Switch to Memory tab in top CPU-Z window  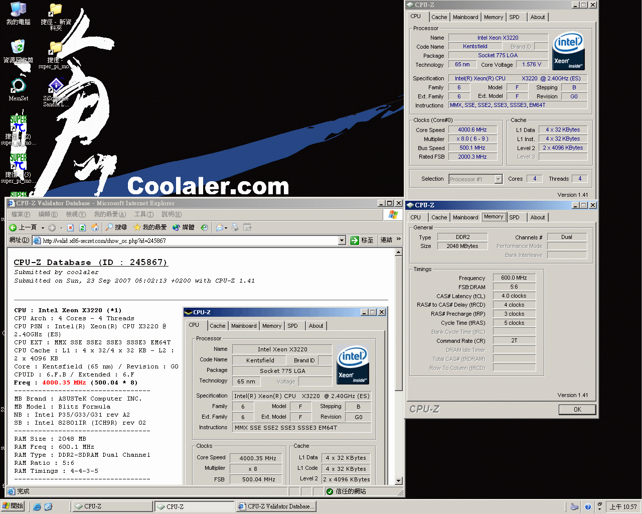click(494, 17)
